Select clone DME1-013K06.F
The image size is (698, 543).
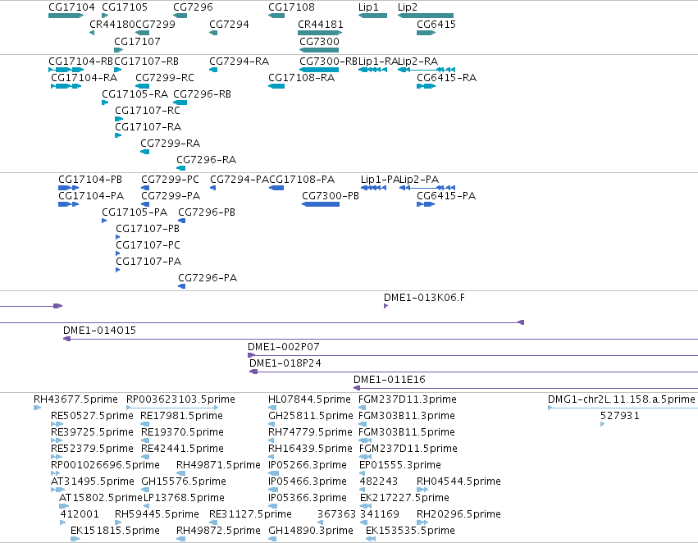click(386, 306)
